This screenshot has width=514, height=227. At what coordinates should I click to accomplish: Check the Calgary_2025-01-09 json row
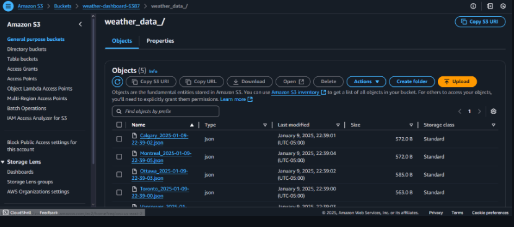[119, 139]
